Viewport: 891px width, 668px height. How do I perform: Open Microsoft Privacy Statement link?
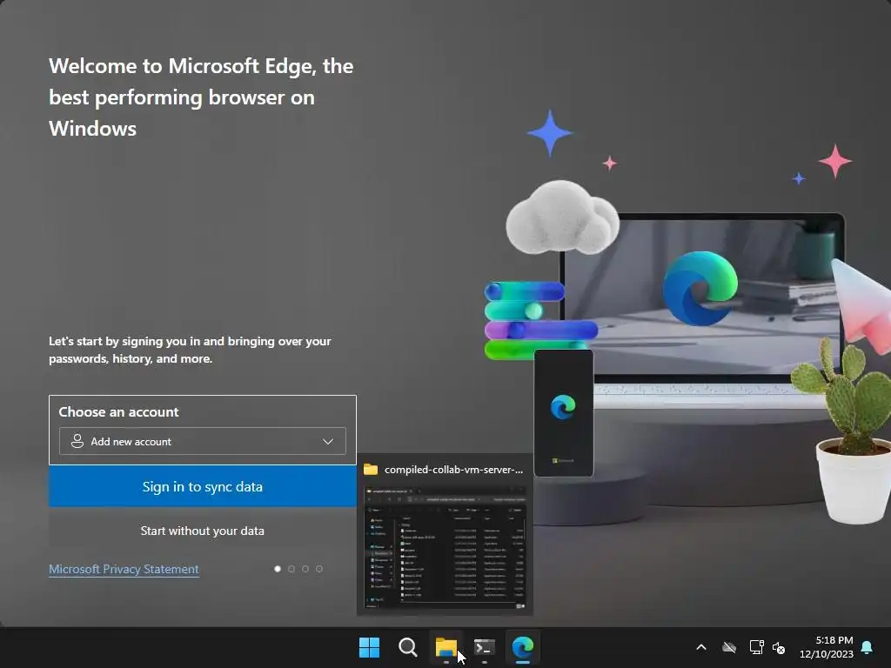coord(124,569)
